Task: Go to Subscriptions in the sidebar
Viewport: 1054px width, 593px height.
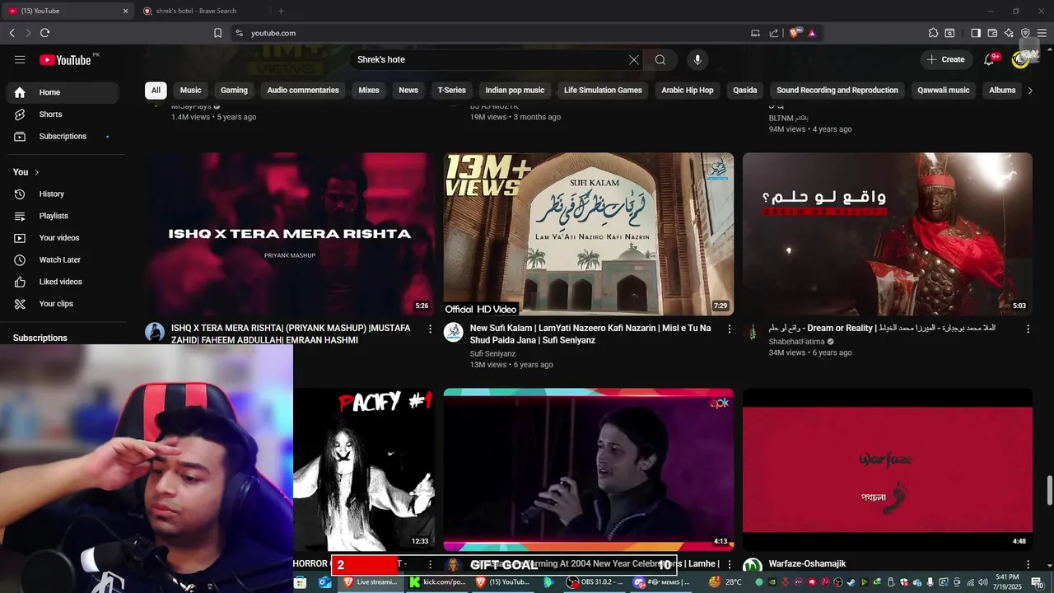Action: click(x=63, y=136)
